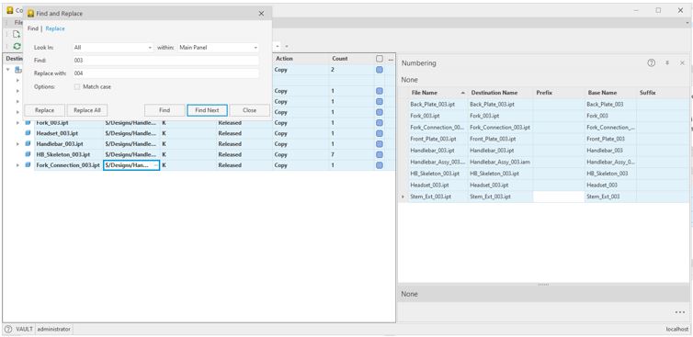Click the Prefix column header
The height and width of the screenshot is (337, 693).
pyautogui.click(x=559, y=93)
